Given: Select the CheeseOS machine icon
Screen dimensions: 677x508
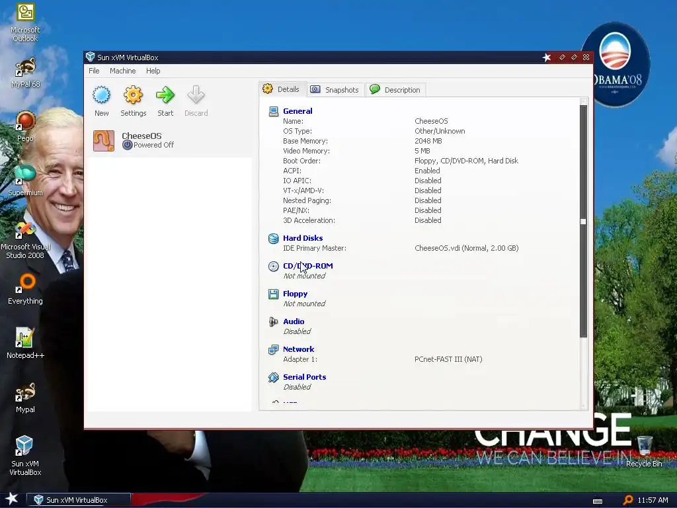Looking at the screenshot, I should [x=104, y=141].
